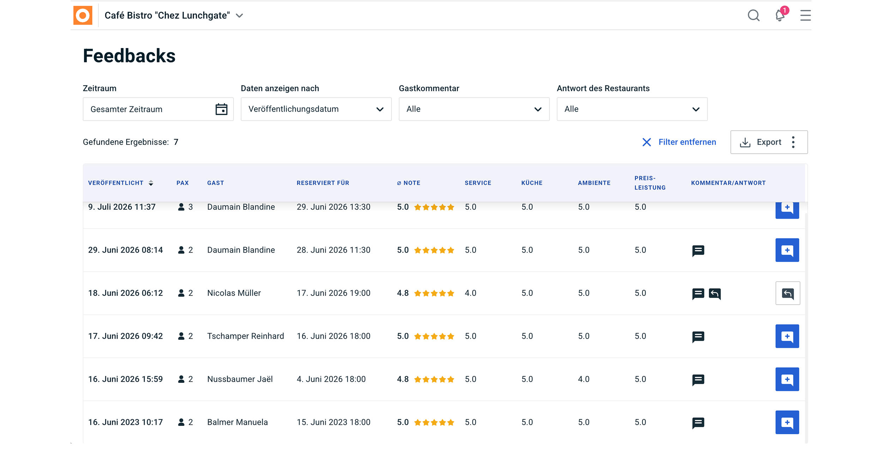Open Daten anzeigen nach dropdown
Image resolution: width=882 pixels, height=458 pixels.
point(316,109)
